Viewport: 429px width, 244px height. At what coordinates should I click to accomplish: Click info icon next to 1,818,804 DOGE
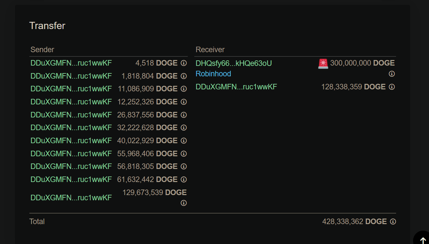pyautogui.click(x=184, y=76)
